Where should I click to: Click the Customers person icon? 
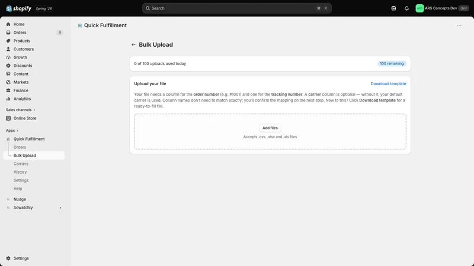click(8, 49)
